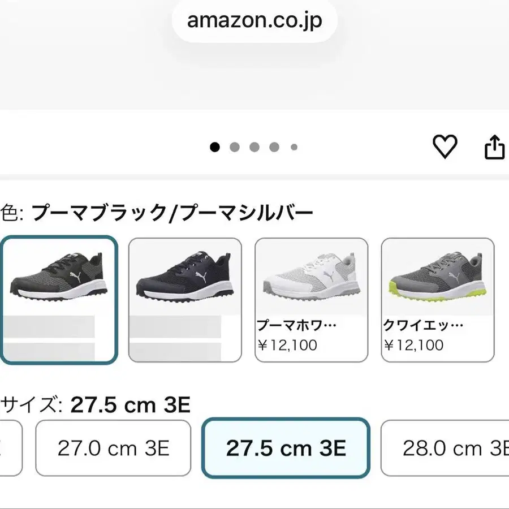
Task: Open the share icon
Action: pos(494,147)
